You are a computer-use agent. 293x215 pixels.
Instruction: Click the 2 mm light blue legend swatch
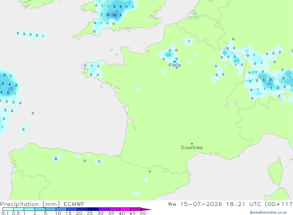(x=40, y=209)
